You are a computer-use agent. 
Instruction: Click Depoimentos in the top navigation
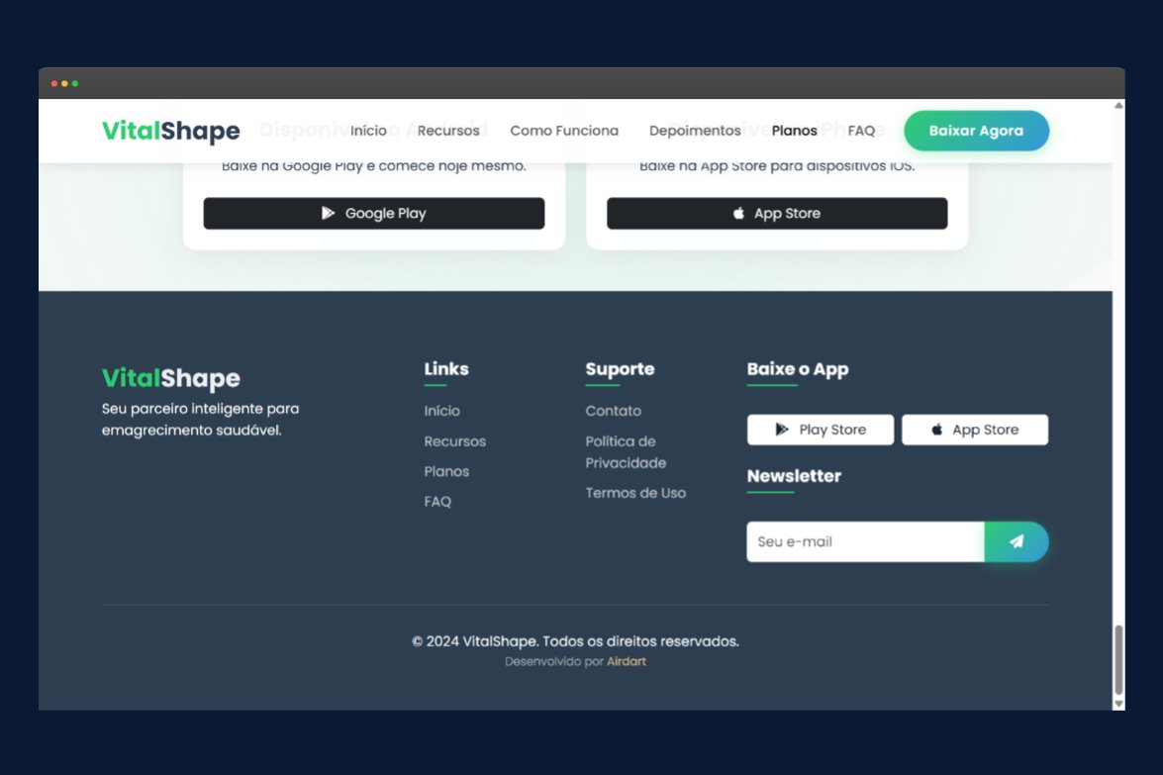[x=695, y=130]
